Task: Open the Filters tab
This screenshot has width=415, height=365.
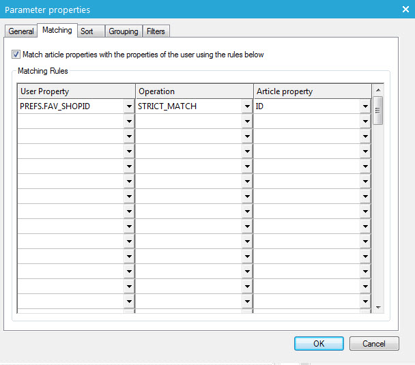Action: click(156, 31)
